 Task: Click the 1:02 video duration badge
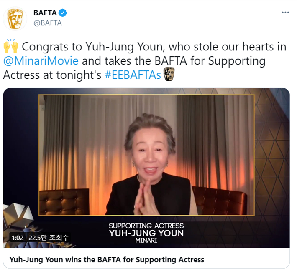(x=17, y=238)
